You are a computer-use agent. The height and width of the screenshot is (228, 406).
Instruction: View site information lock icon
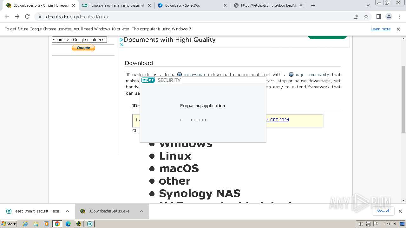click(40, 17)
